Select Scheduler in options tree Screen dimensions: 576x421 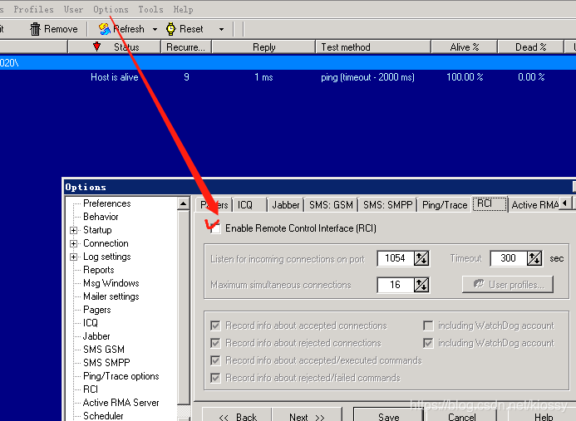click(x=103, y=415)
